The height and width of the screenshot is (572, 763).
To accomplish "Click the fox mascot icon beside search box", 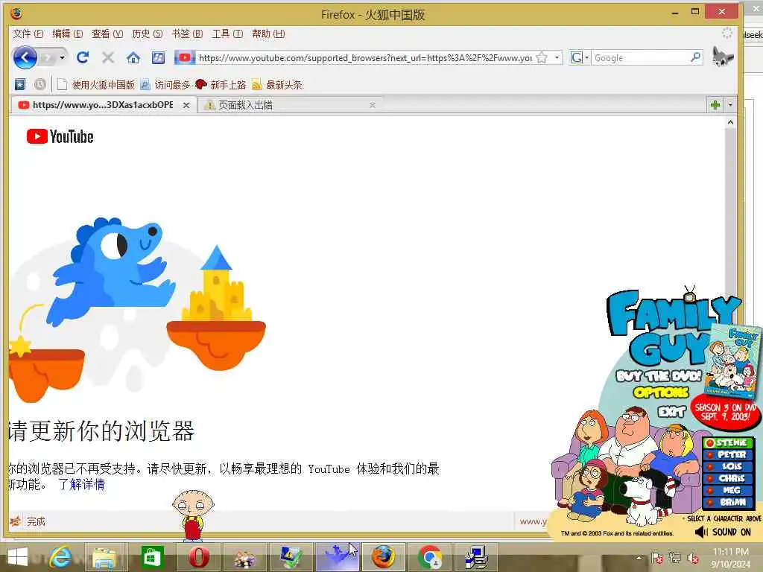I will pyautogui.click(x=723, y=57).
